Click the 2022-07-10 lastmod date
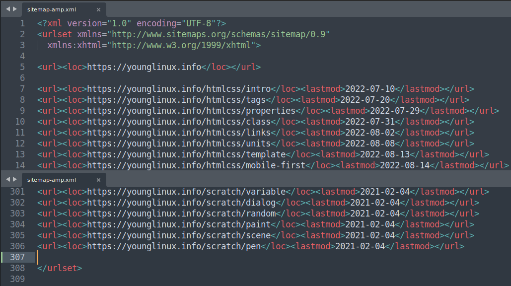 coord(369,89)
